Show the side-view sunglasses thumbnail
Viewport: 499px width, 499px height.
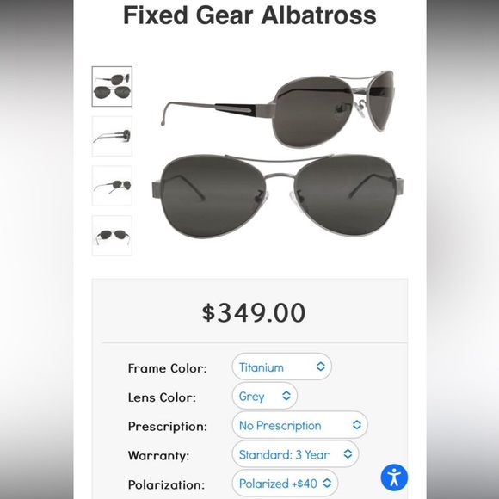click(x=112, y=136)
